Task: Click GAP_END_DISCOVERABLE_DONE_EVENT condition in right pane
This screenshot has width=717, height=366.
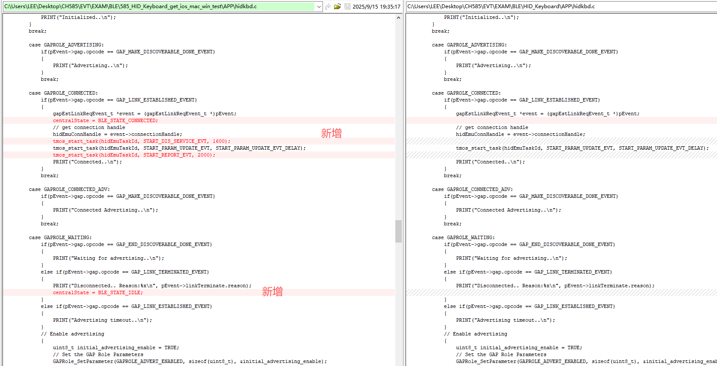Action: [529, 244]
